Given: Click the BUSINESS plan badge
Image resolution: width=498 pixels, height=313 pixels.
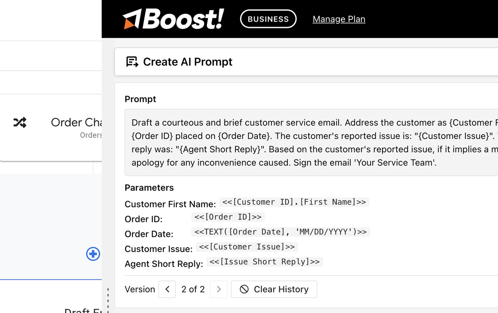Looking at the screenshot, I should click(268, 19).
